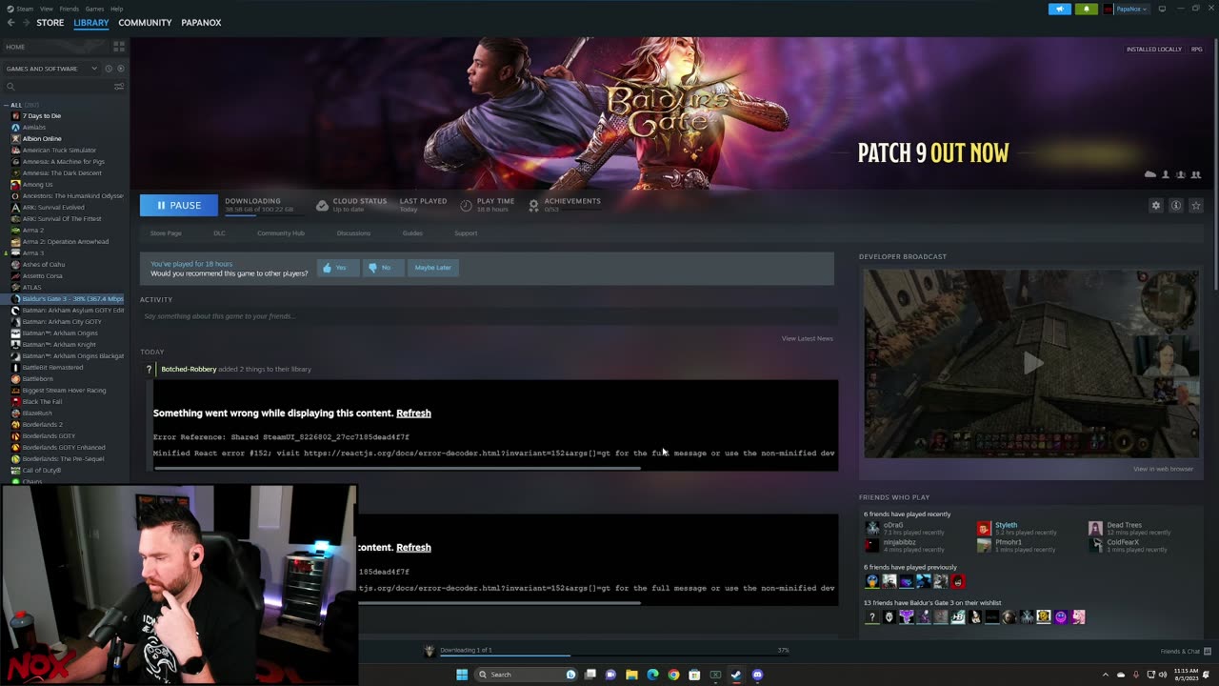Go to the COMMUNITY section
The height and width of the screenshot is (686, 1219).
[145, 23]
